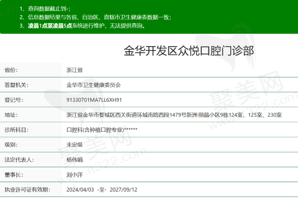Click the name 杨伟娟

point(74,160)
